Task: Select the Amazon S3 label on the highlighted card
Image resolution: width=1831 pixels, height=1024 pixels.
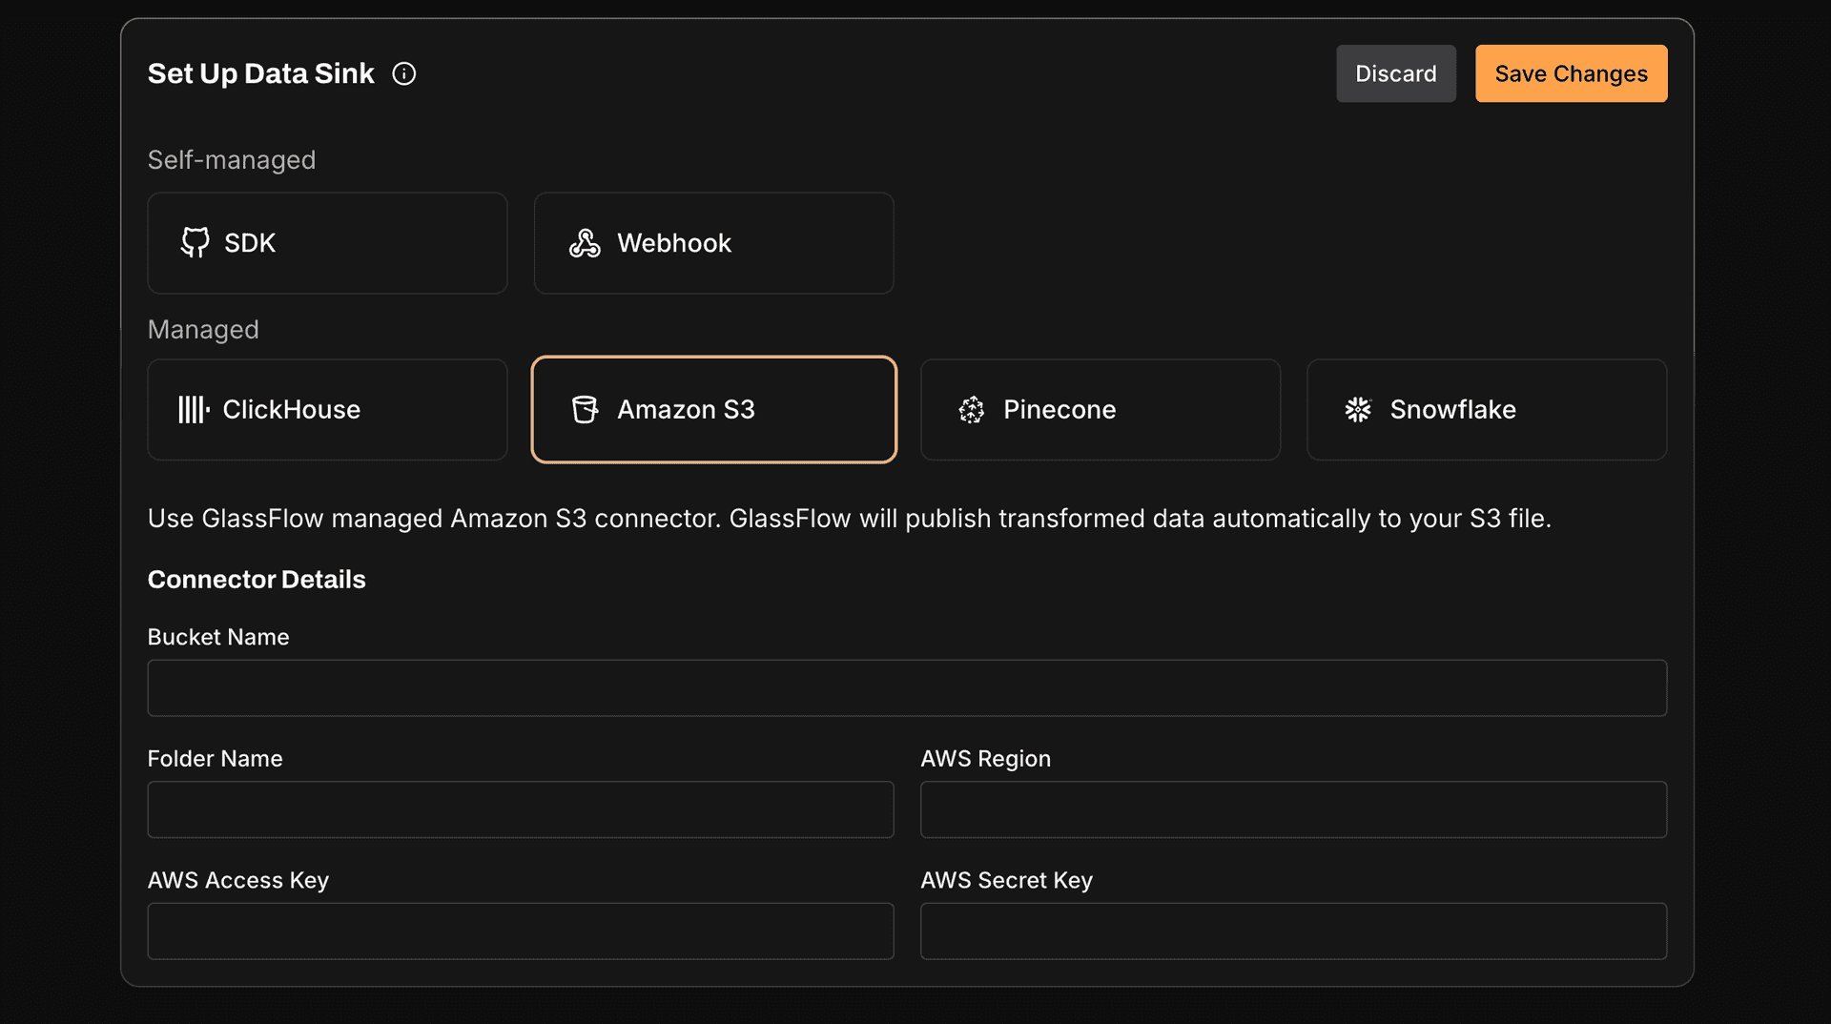Action: [686, 410]
